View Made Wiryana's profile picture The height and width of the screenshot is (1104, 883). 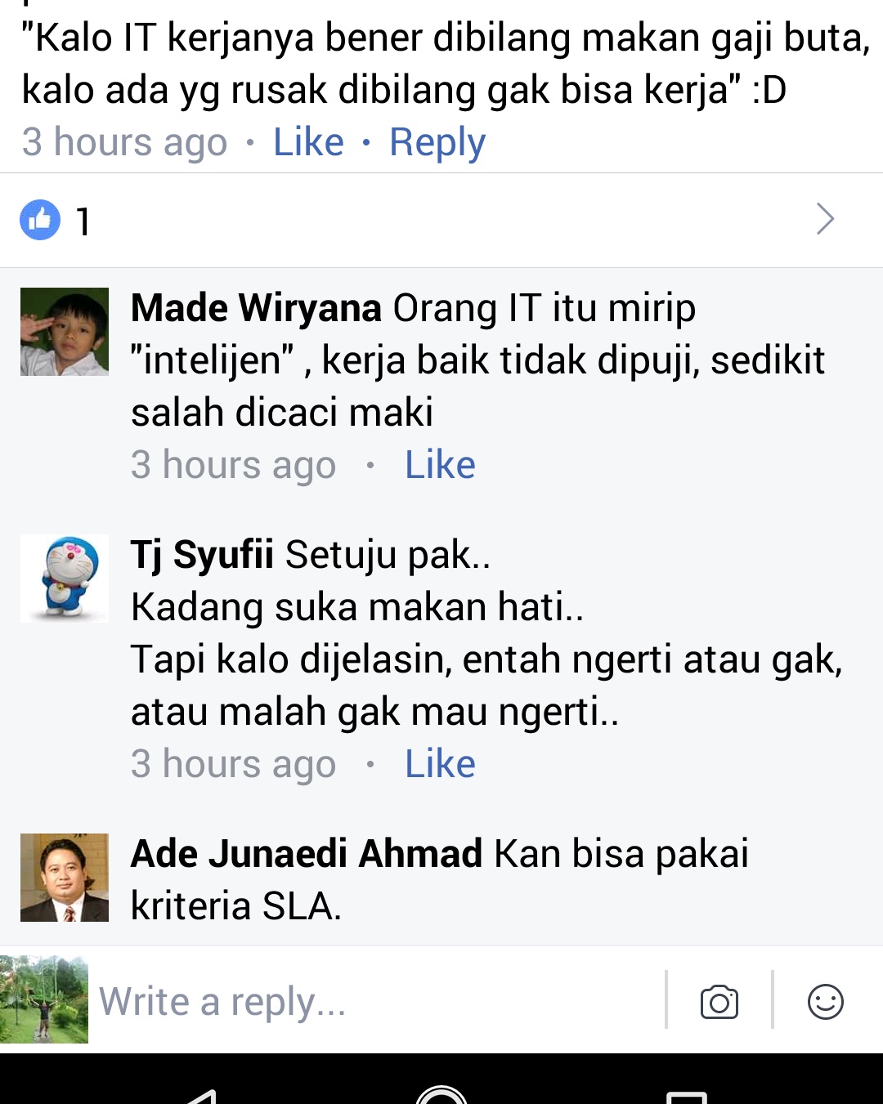click(x=65, y=332)
